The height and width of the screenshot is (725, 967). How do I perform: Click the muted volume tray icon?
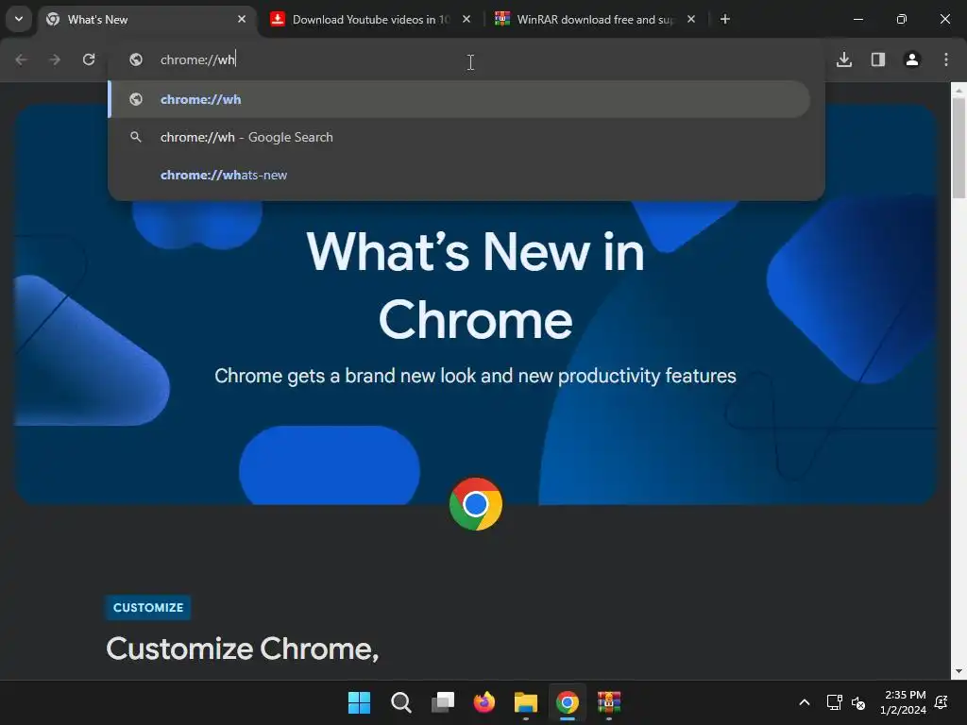tap(857, 702)
